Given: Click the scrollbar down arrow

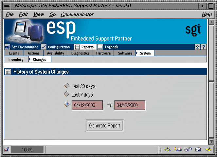Looking at the screenshot, I should pyautogui.click(x=211, y=142).
